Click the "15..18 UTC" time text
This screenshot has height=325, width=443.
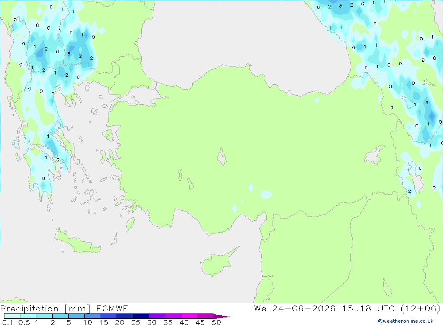point(368,308)
